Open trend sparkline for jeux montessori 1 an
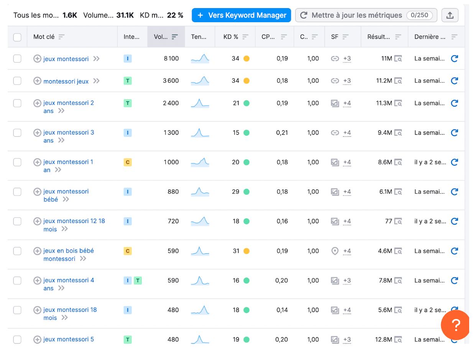The width and height of the screenshot is (473, 348). tap(200, 162)
